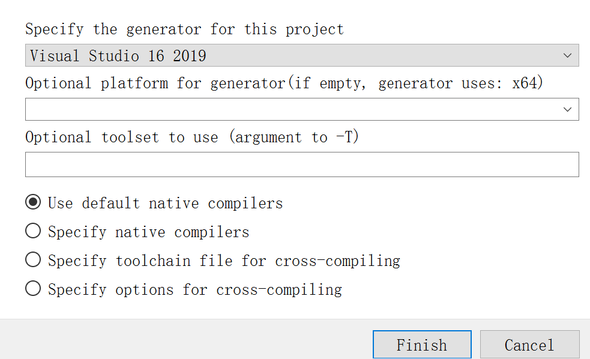Click the 'x64' text in the platform label

[x=526, y=83]
